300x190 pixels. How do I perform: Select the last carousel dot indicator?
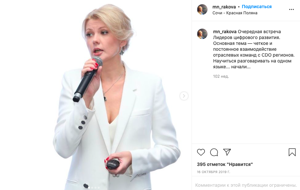(x=98, y=188)
